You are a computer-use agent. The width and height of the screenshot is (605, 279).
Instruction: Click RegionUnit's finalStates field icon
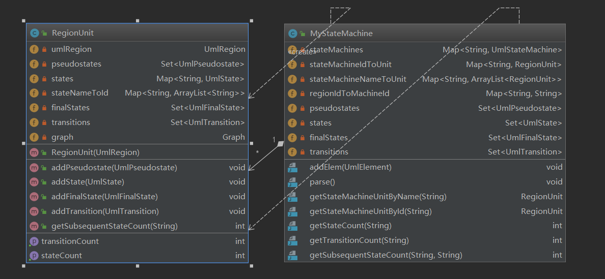pos(34,108)
